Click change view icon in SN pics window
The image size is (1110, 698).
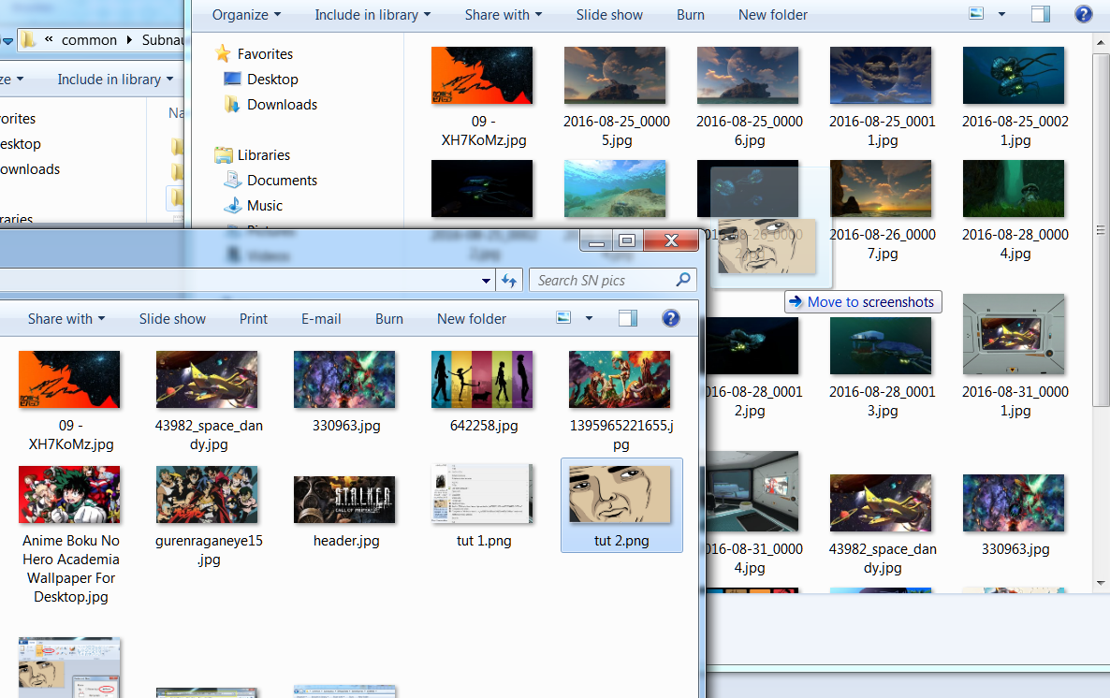click(x=563, y=318)
